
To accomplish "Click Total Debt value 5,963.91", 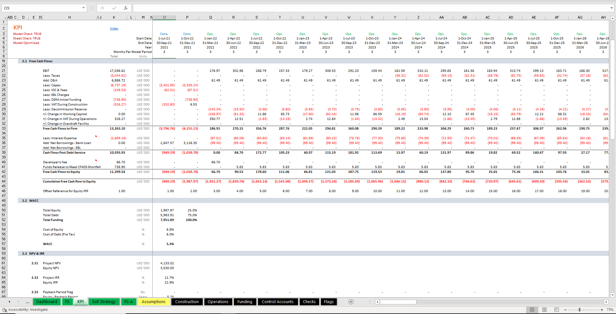I will (x=167, y=215).
